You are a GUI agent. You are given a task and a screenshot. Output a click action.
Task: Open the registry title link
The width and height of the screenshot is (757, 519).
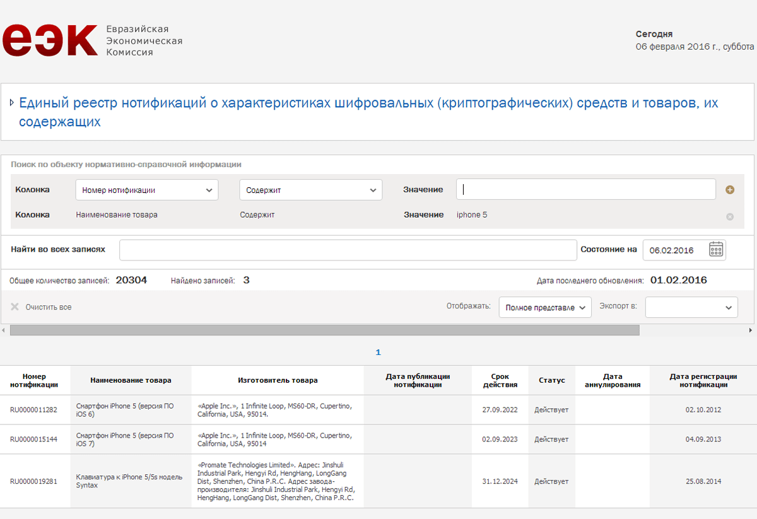pos(368,112)
